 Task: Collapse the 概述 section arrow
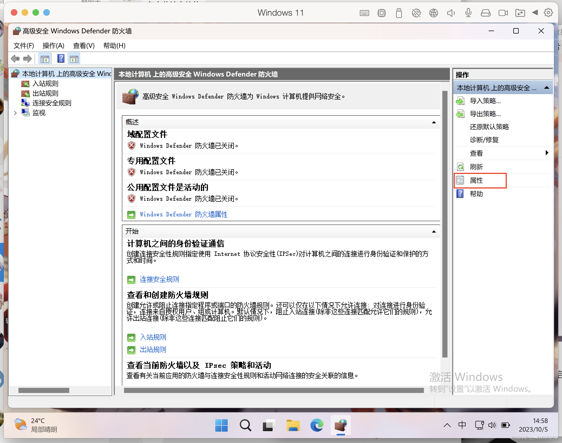coord(434,122)
